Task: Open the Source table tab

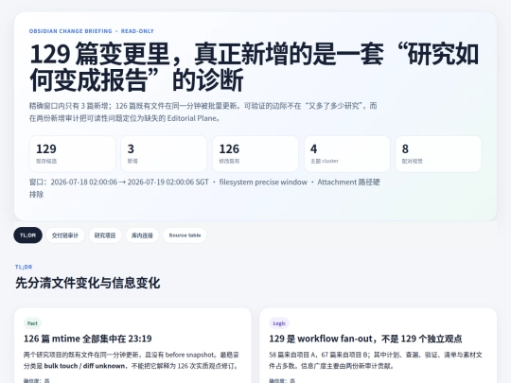Action: tap(185, 235)
